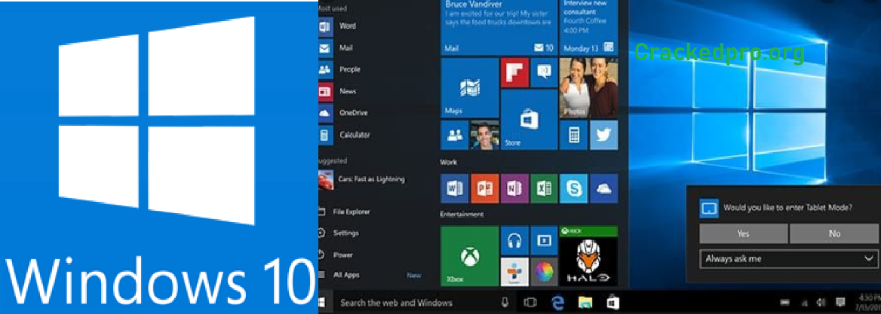Open File Explorer from the taskbar
881x314 pixels.
tap(585, 302)
